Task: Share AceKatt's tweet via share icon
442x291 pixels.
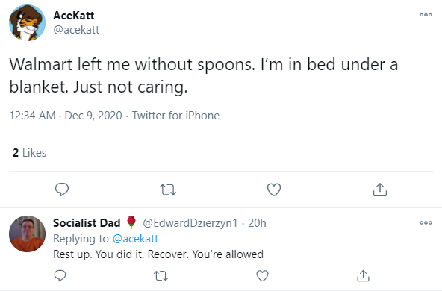Action: (x=380, y=190)
